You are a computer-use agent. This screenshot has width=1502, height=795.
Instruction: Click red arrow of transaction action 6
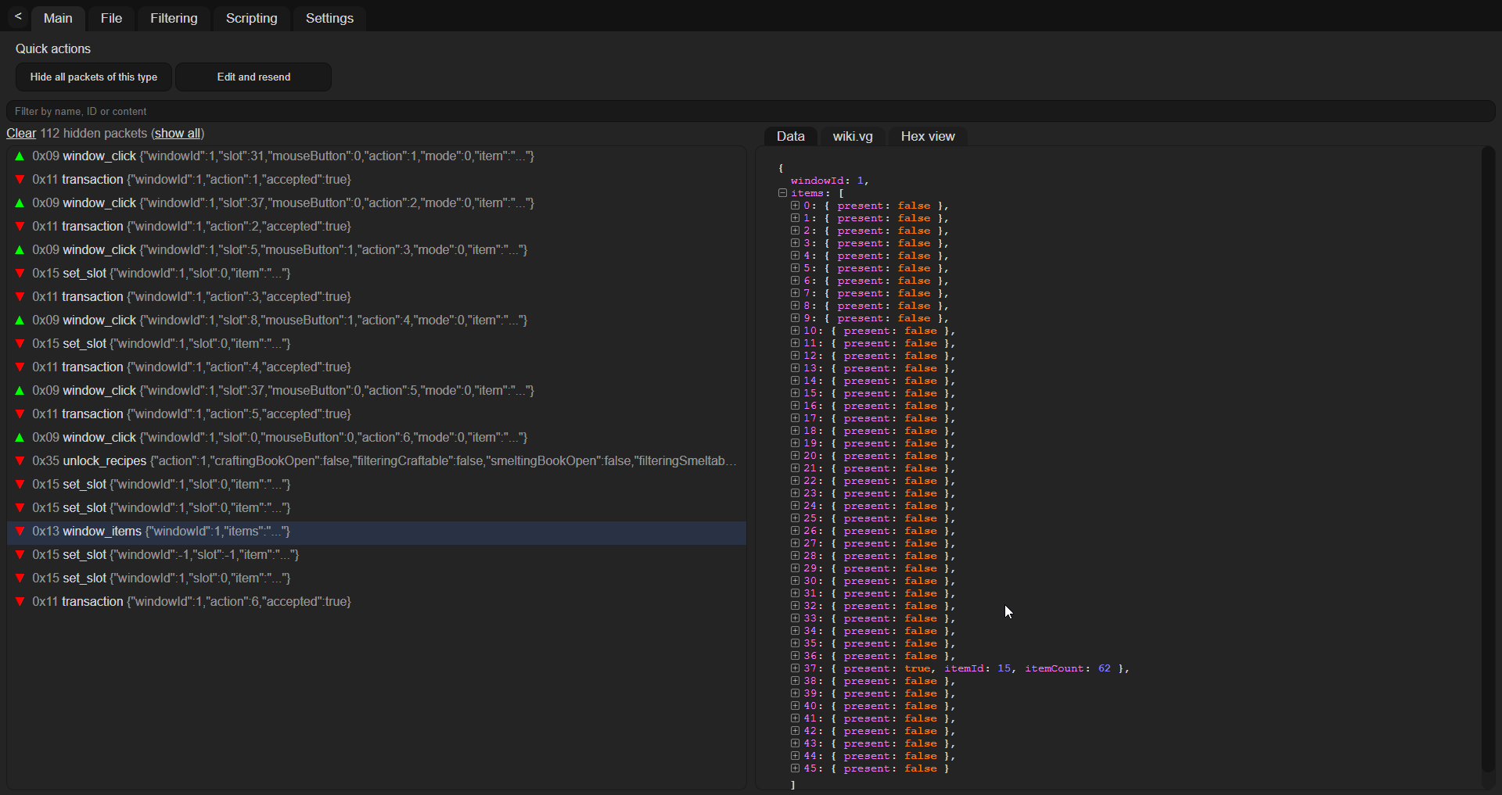pos(20,602)
